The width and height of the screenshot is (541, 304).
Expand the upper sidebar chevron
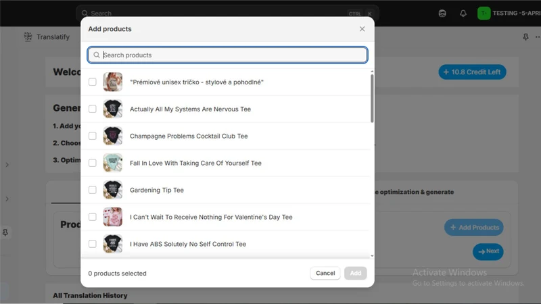(7, 165)
